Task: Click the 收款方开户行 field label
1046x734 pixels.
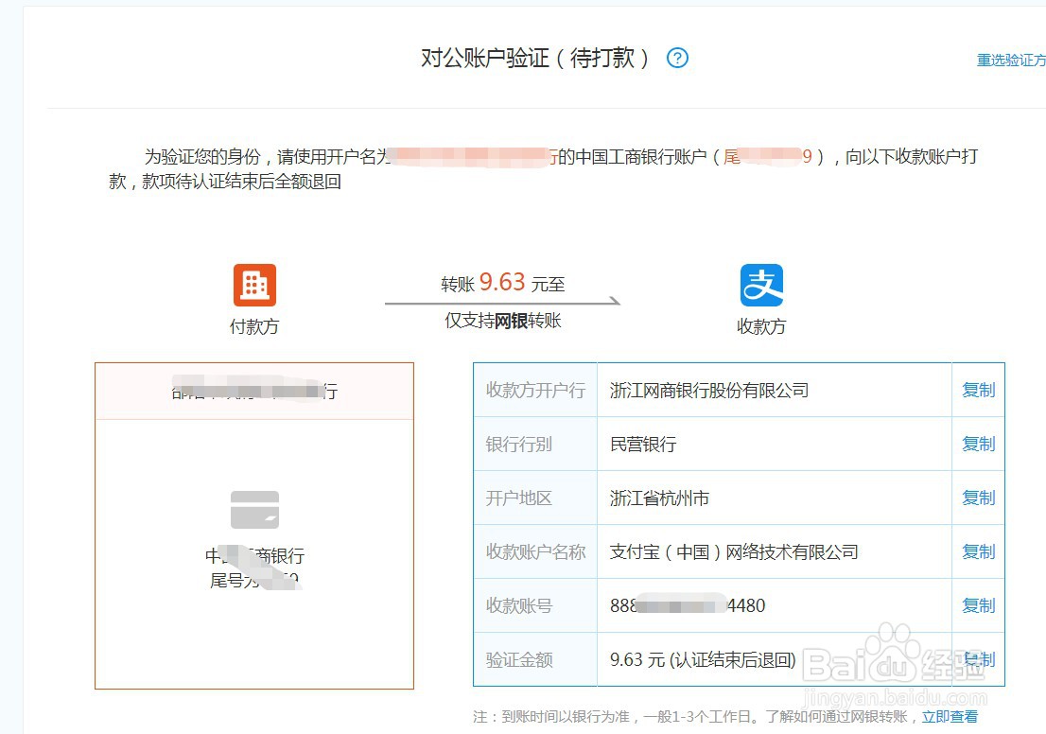Action: point(535,391)
